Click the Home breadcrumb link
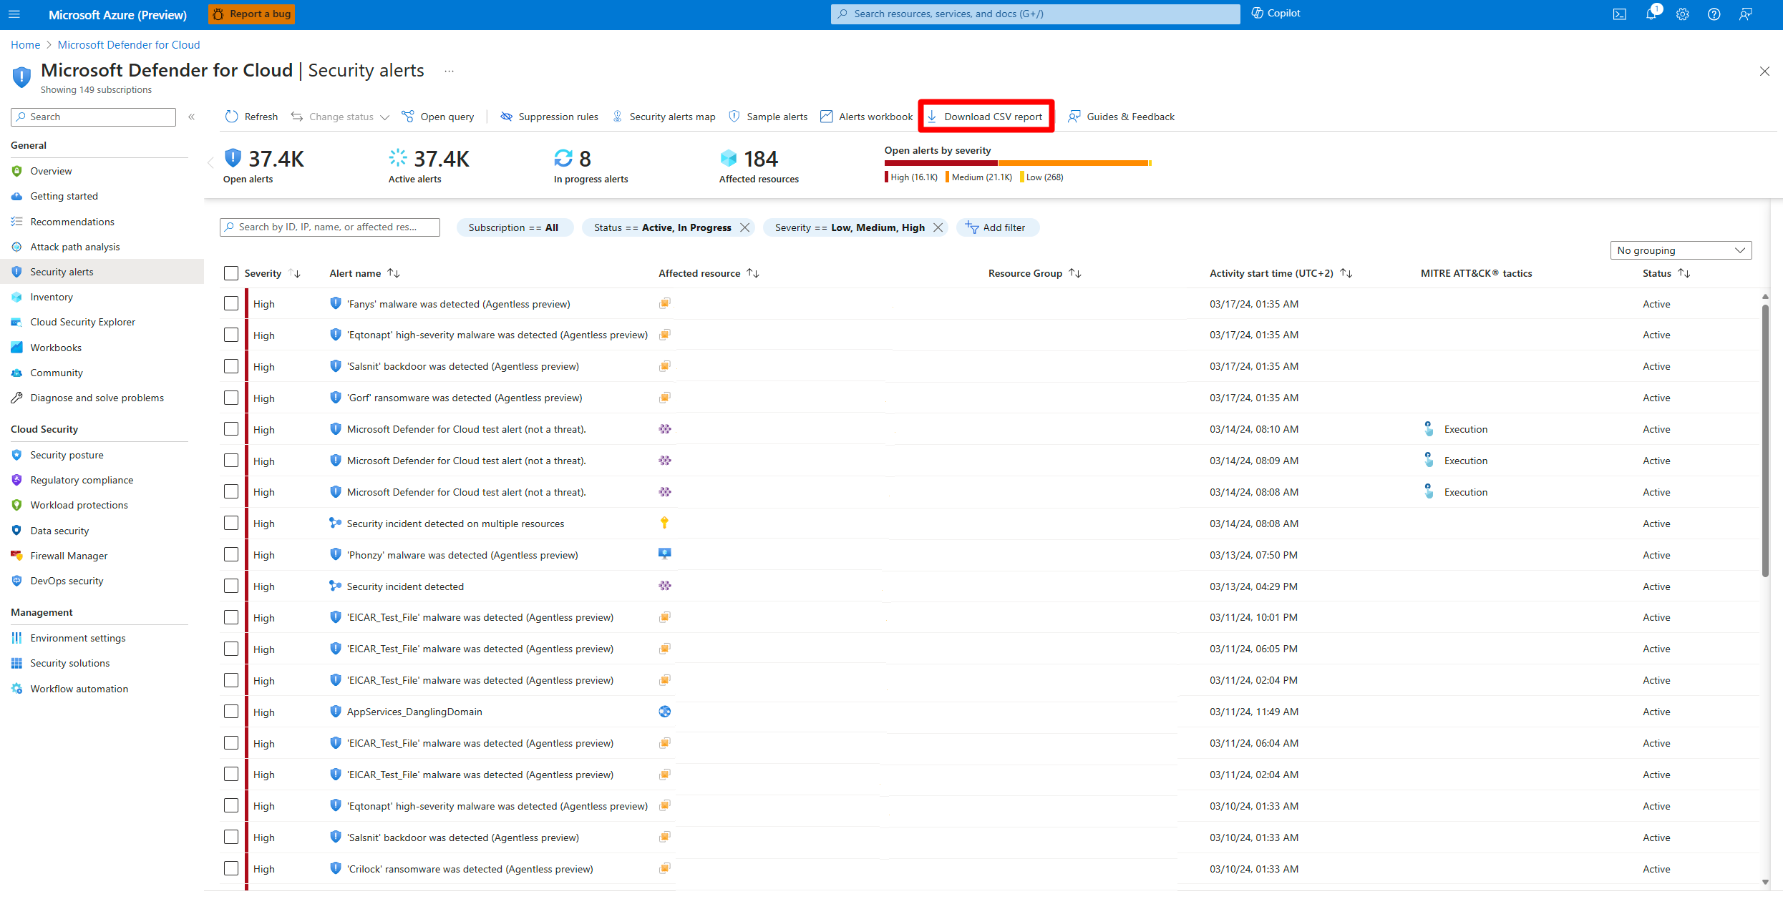This screenshot has height=904, width=1783. click(25, 44)
